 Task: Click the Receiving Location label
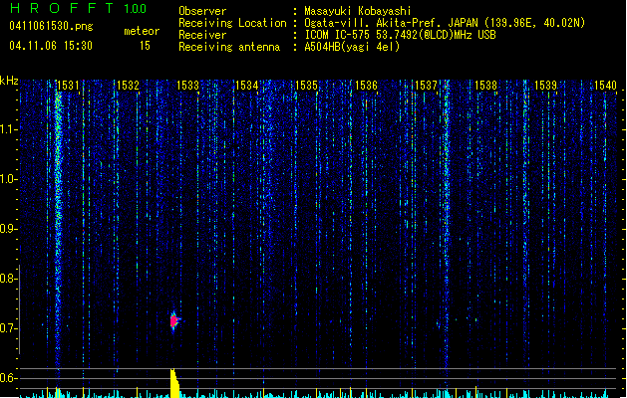232,23
